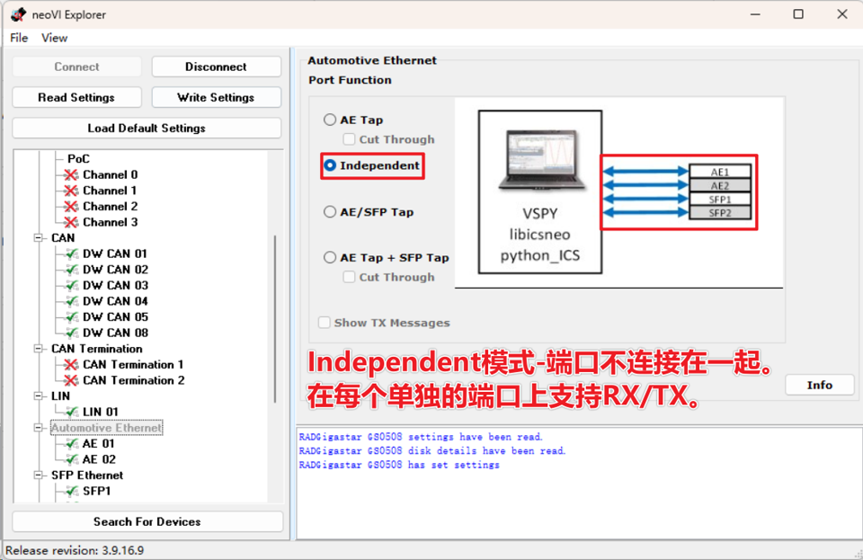
Task: Click the AE1 port box in diagram
Action: point(720,173)
